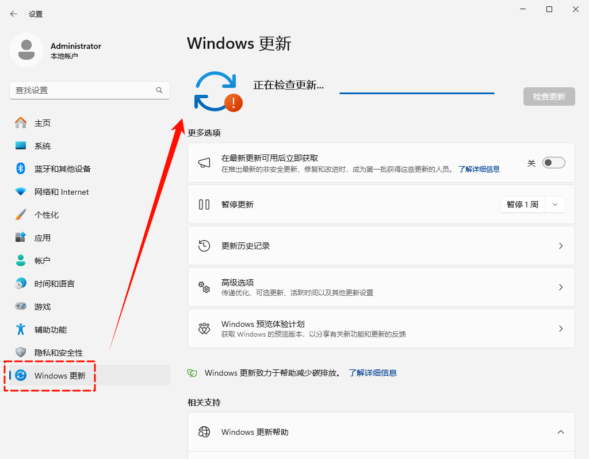Image resolution: width=589 pixels, height=459 pixels.
Task: Click the search icon in 查找设置
Action: 159,90
